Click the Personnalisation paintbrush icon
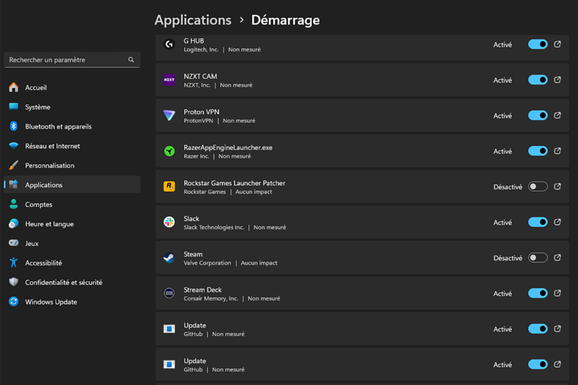The width and height of the screenshot is (578, 385). [14, 165]
